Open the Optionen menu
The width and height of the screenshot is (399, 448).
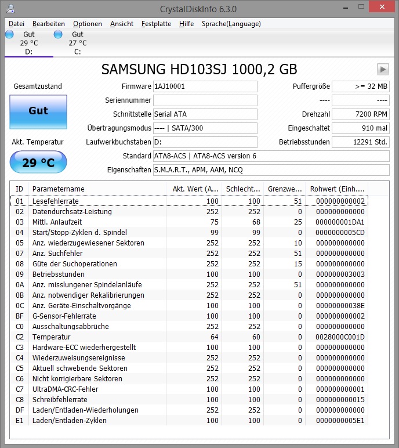click(88, 24)
